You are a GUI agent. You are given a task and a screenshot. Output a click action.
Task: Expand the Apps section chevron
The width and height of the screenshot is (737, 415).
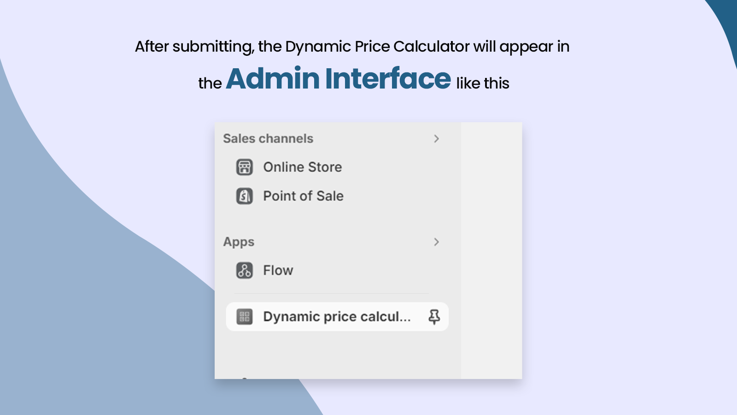pos(436,242)
